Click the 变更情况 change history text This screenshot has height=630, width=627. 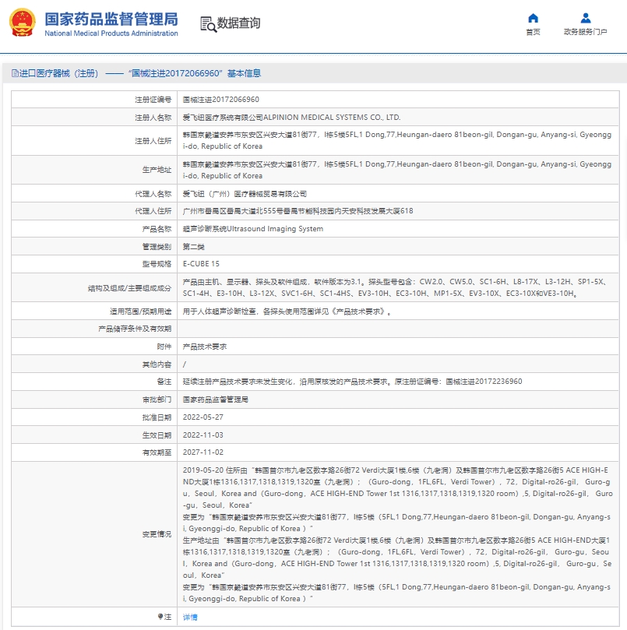coord(397,534)
